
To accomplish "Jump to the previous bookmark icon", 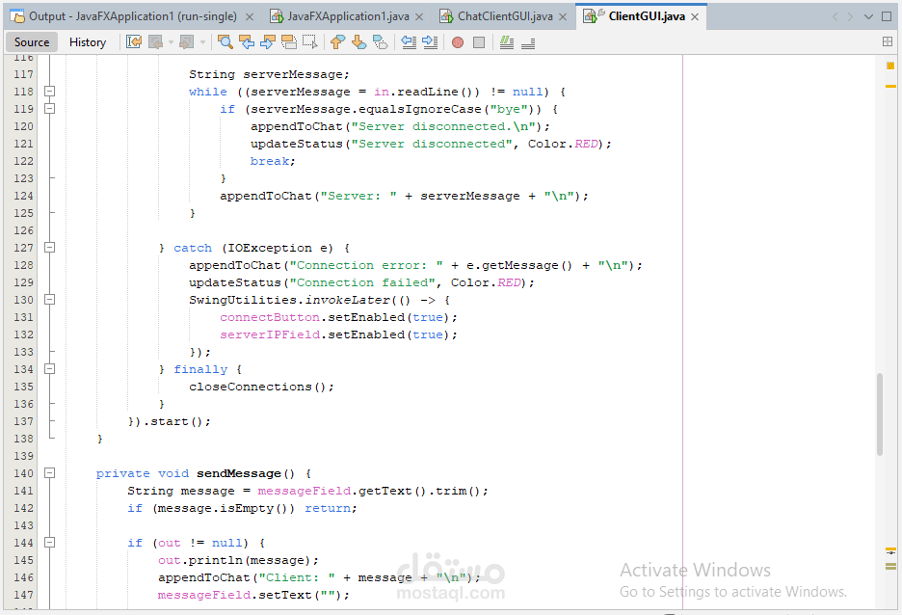I will (337, 42).
